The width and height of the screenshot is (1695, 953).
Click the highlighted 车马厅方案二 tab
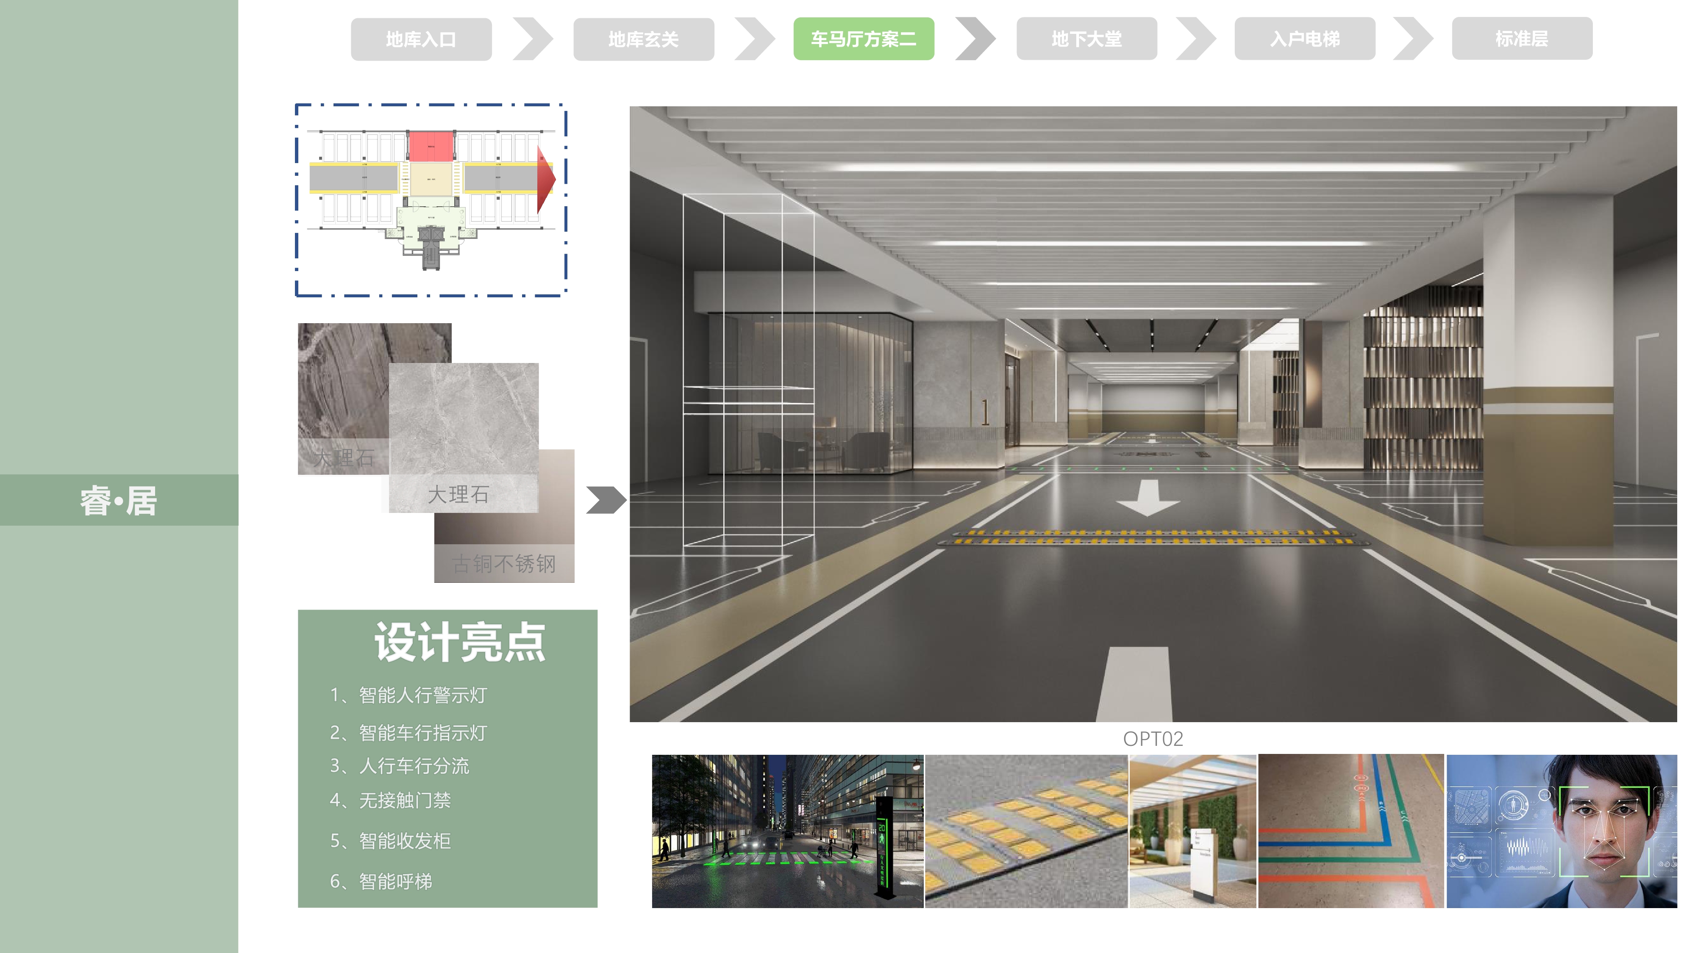(x=863, y=39)
